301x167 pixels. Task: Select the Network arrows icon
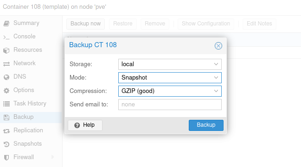[x=6, y=64]
